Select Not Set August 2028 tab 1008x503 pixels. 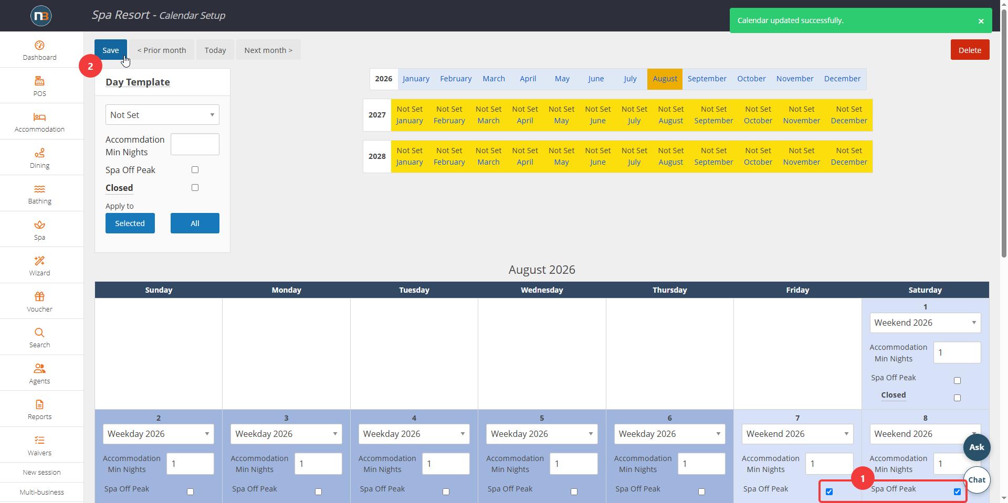click(671, 156)
